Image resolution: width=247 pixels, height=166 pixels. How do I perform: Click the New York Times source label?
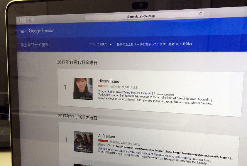(202, 160)
